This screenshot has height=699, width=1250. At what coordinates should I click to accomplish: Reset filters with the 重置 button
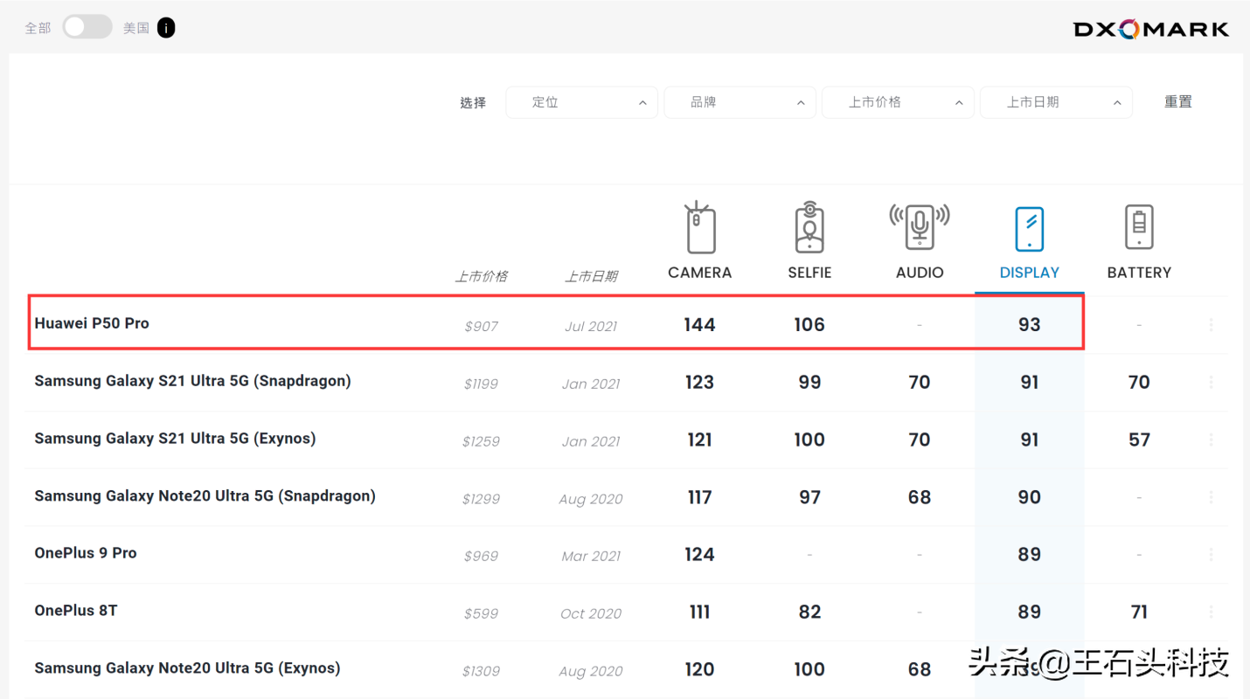point(1177,102)
